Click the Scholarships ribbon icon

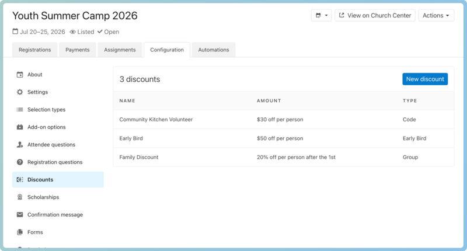click(20, 197)
